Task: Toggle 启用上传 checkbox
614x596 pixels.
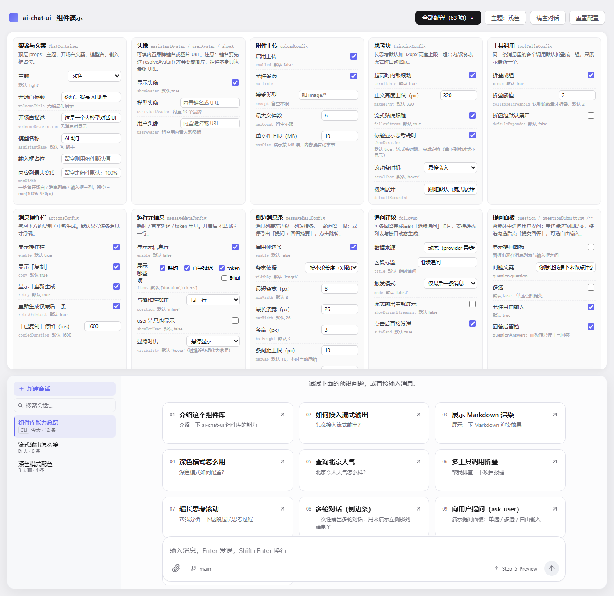Action: [x=354, y=56]
